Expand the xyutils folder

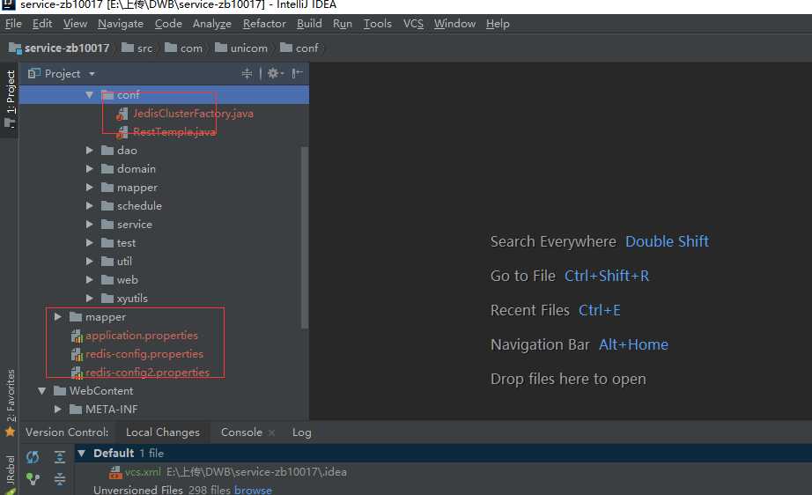pos(89,299)
